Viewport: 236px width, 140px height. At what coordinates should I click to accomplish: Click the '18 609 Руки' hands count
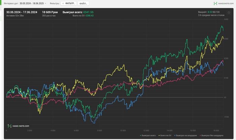[50, 12]
